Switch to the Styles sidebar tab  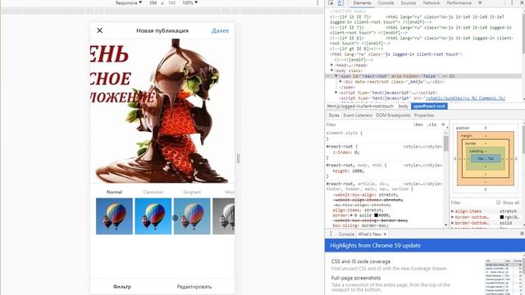(x=334, y=115)
